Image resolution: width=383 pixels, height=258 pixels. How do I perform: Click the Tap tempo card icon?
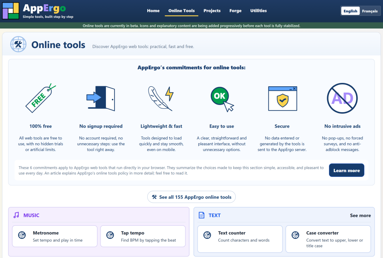pyautogui.click(x=110, y=235)
